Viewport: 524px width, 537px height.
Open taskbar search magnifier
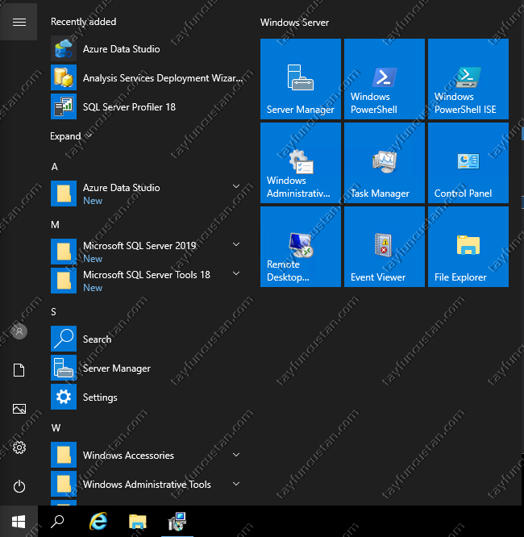[57, 522]
